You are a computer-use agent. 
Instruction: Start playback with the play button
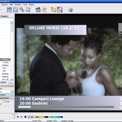pyautogui.click(x=18, y=117)
